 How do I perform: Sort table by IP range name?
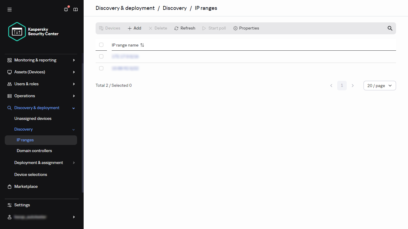(x=142, y=45)
